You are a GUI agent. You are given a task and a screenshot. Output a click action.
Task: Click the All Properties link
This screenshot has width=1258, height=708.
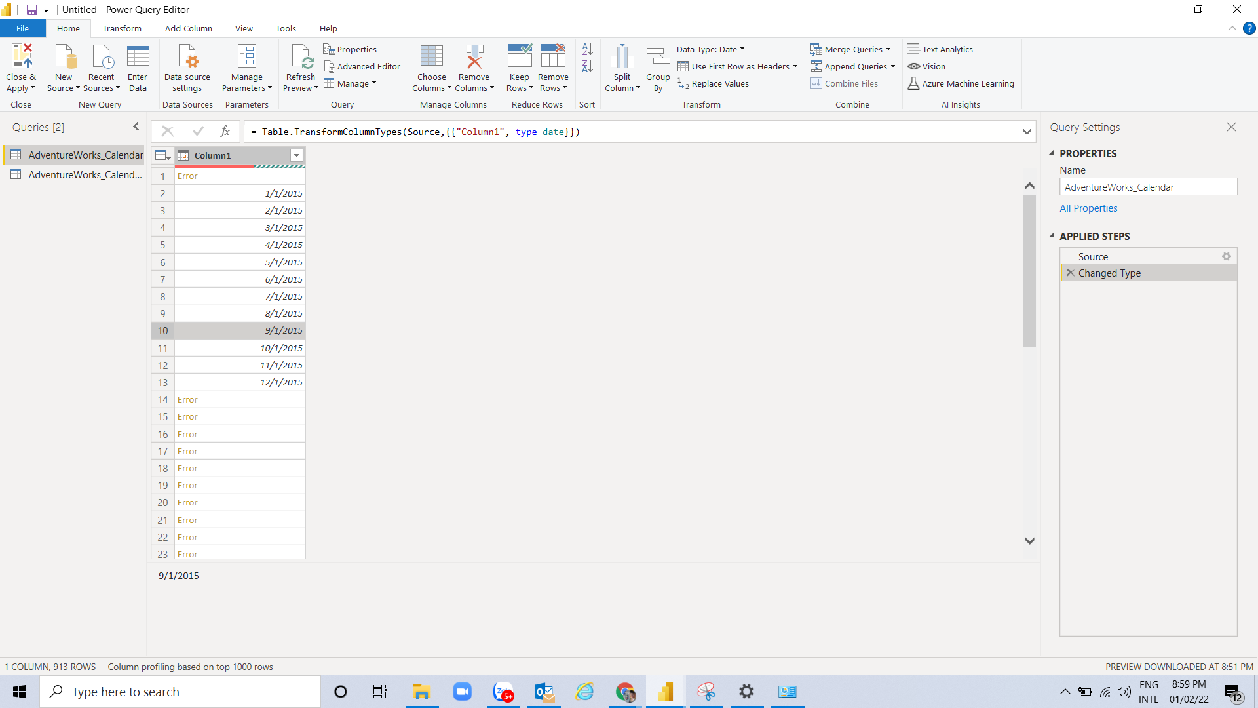pos(1088,208)
